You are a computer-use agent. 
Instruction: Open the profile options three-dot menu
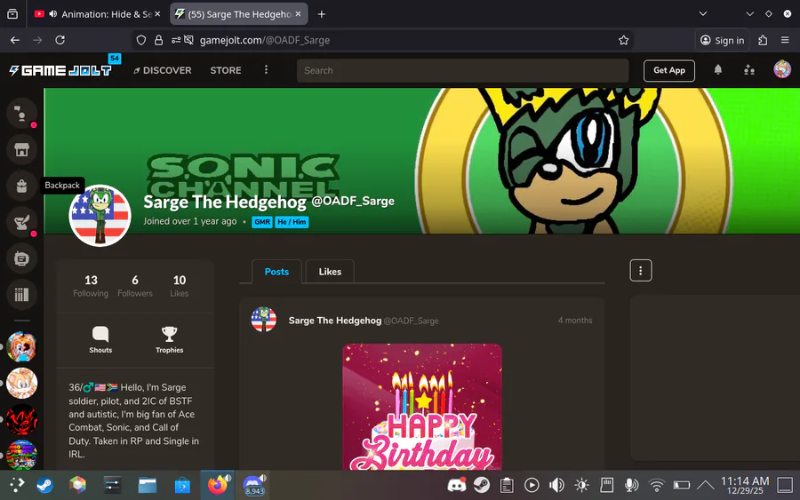pyautogui.click(x=641, y=271)
